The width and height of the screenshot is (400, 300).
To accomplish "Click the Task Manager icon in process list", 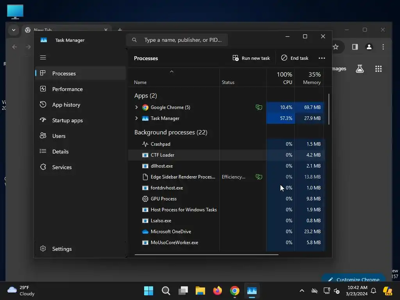I will (145, 118).
